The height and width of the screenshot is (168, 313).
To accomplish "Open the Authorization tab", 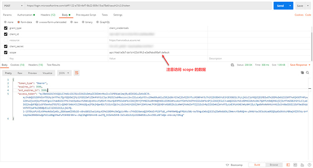I will pos(26,15).
